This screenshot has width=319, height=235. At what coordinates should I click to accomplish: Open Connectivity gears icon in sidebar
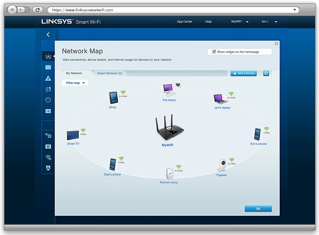[48, 135]
